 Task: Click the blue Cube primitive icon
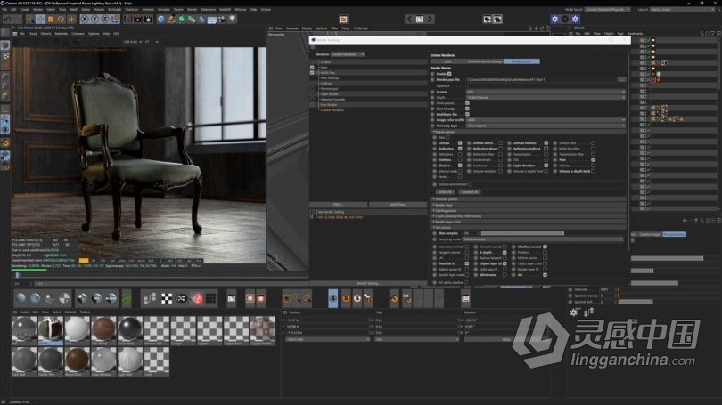160,20
